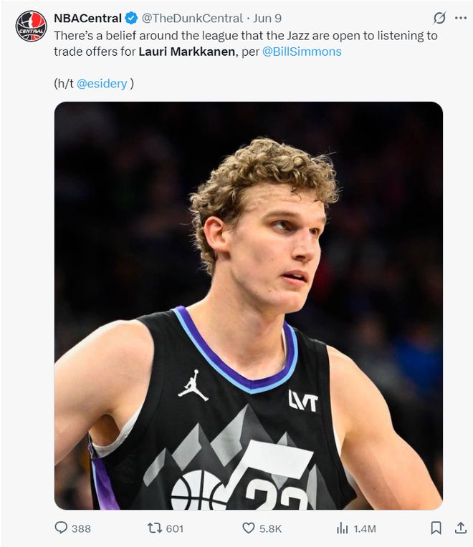Click the view analytics bar chart icon

pos(342,528)
